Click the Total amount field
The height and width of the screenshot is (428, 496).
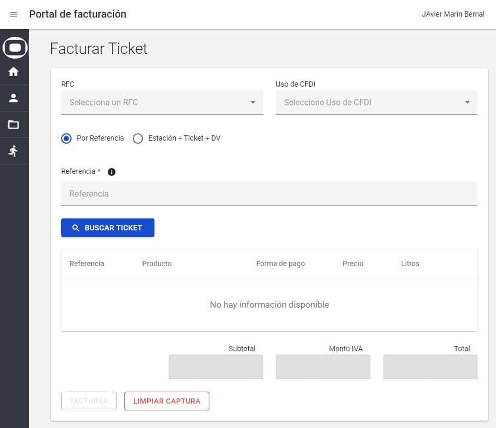[430, 367]
